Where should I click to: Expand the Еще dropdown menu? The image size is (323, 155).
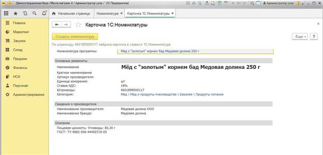tap(300, 37)
